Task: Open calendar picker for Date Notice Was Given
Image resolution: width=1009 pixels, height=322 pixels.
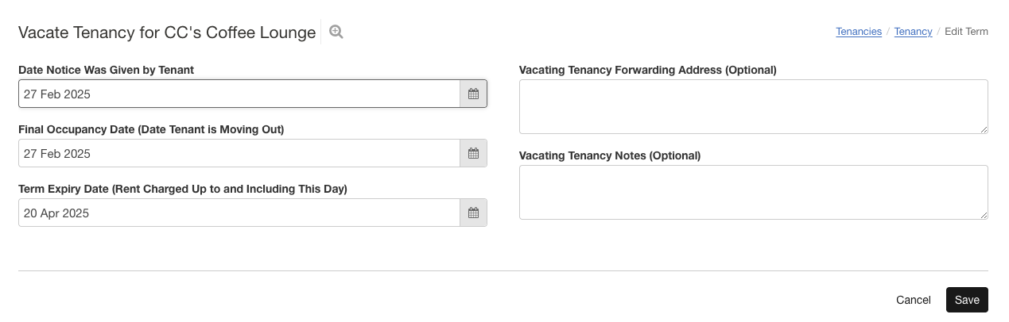Action: click(473, 94)
